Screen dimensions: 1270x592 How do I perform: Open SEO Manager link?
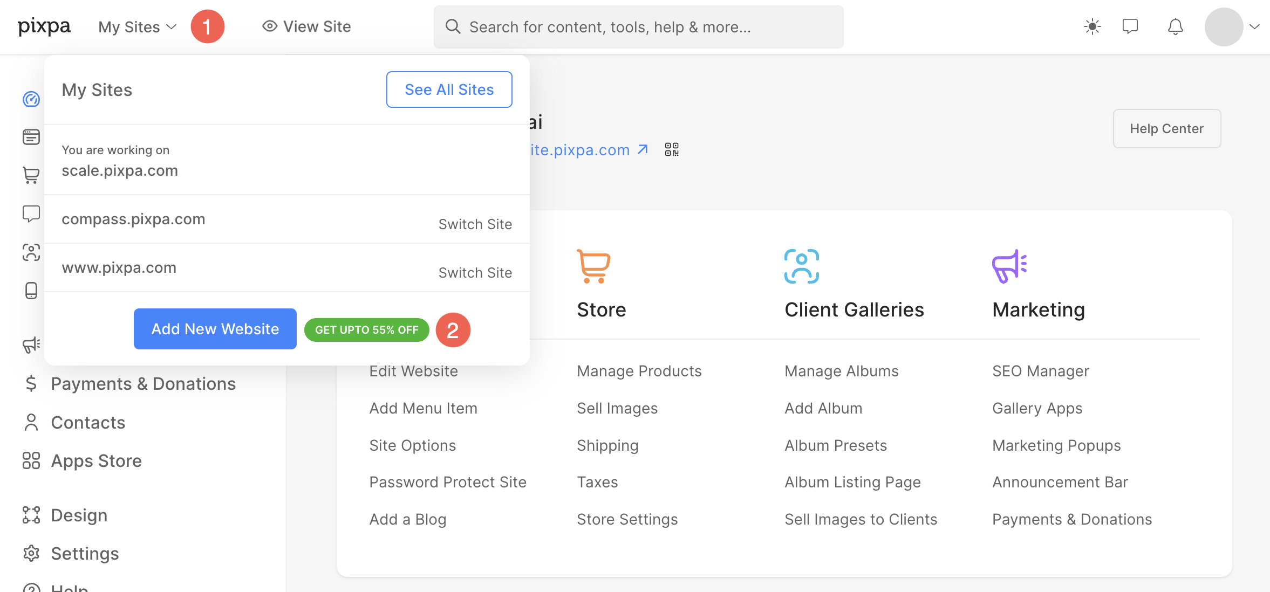click(1041, 371)
